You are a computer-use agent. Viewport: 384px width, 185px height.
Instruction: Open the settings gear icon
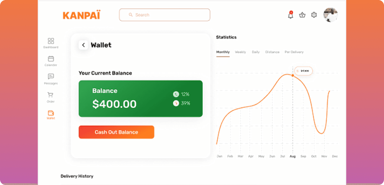314,15
